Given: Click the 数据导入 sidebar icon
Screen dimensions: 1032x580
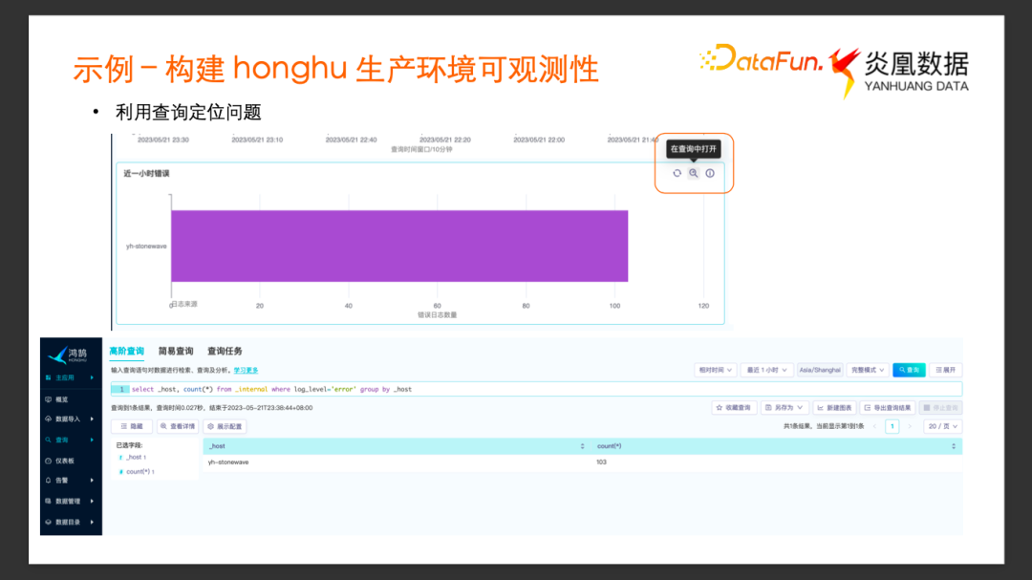Looking at the screenshot, I should coord(48,419).
